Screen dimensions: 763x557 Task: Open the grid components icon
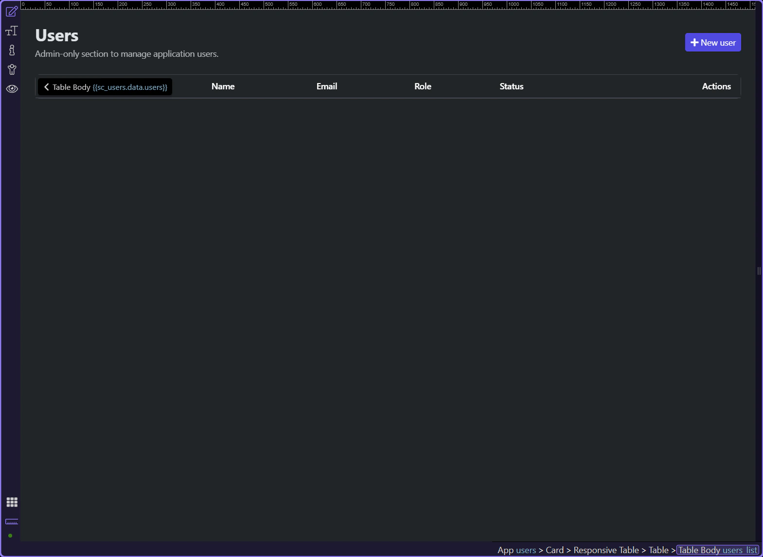click(x=12, y=502)
